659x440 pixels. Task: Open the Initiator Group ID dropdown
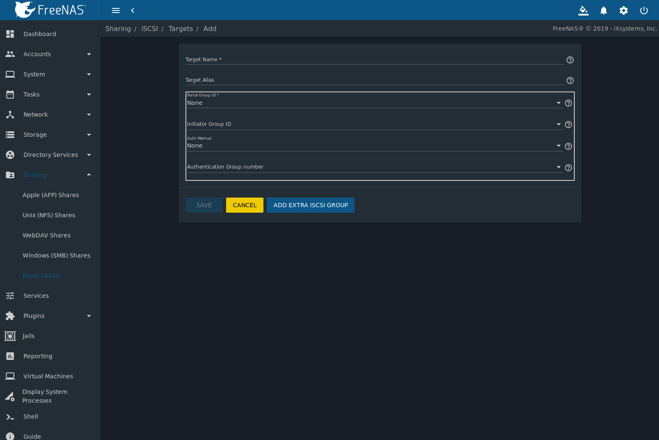[374, 124]
